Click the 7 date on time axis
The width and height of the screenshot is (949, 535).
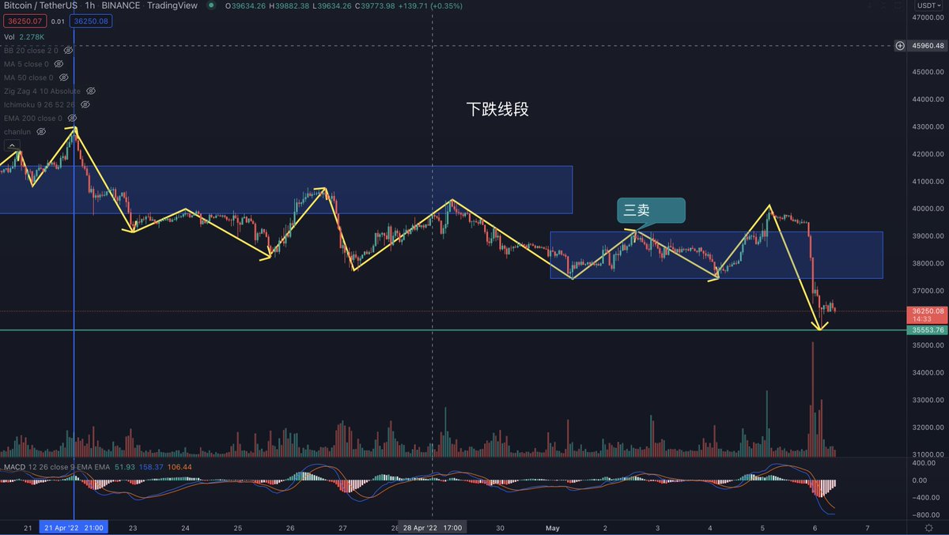(868, 527)
